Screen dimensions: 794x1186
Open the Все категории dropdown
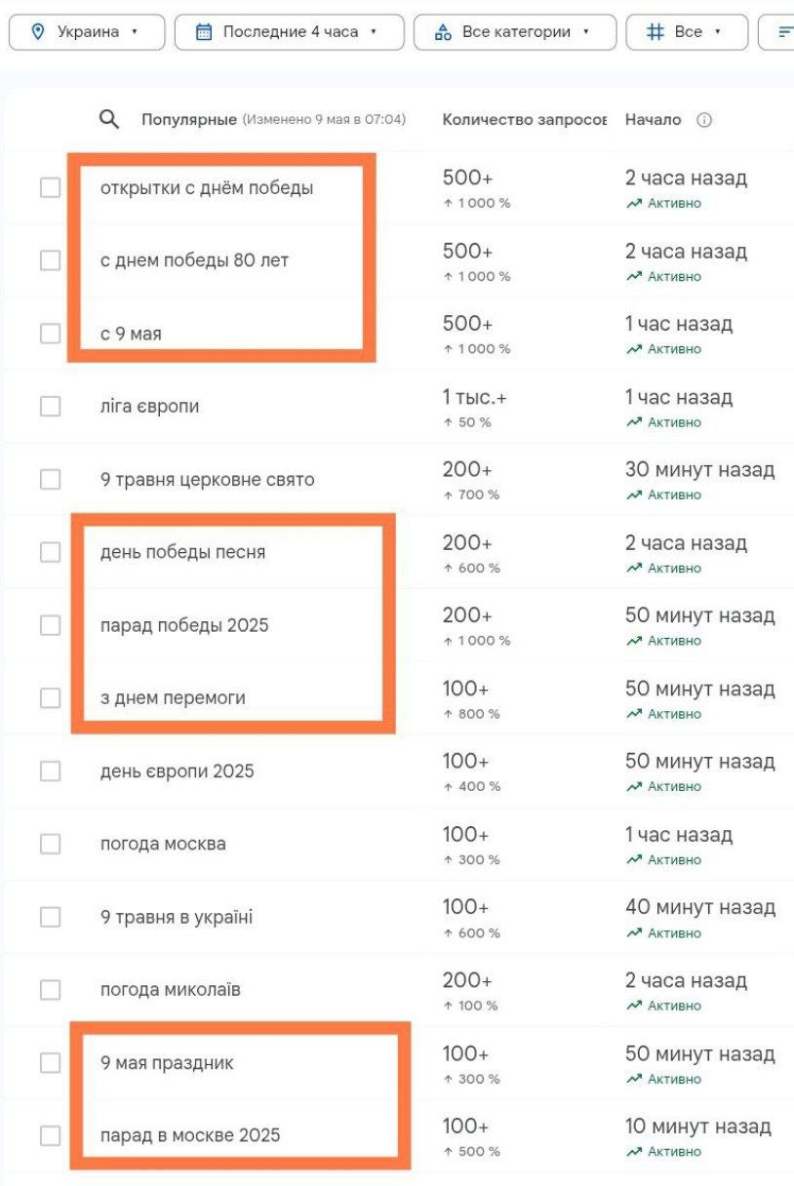[515, 31]
